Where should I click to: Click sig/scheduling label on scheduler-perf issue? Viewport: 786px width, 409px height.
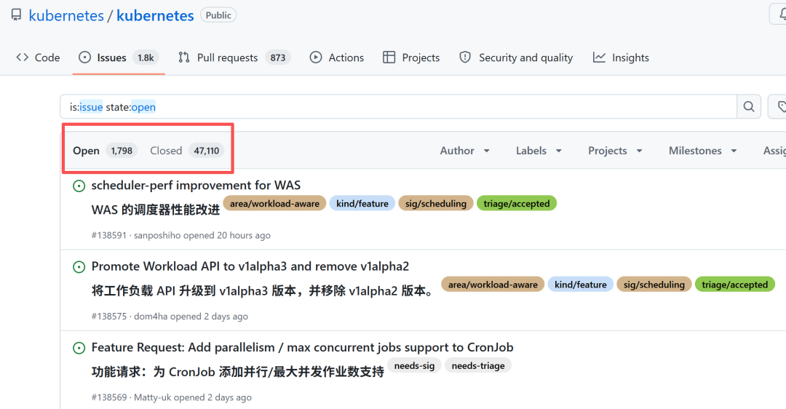(436, 204)
